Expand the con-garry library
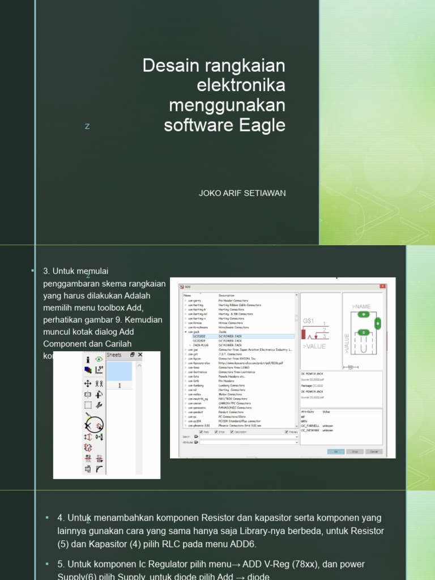The height and width of the screenshot is (580, 435). (x=186, y=301)
